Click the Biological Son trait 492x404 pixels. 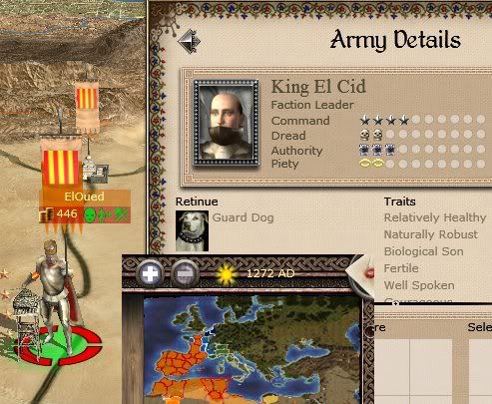coord(423,251)
